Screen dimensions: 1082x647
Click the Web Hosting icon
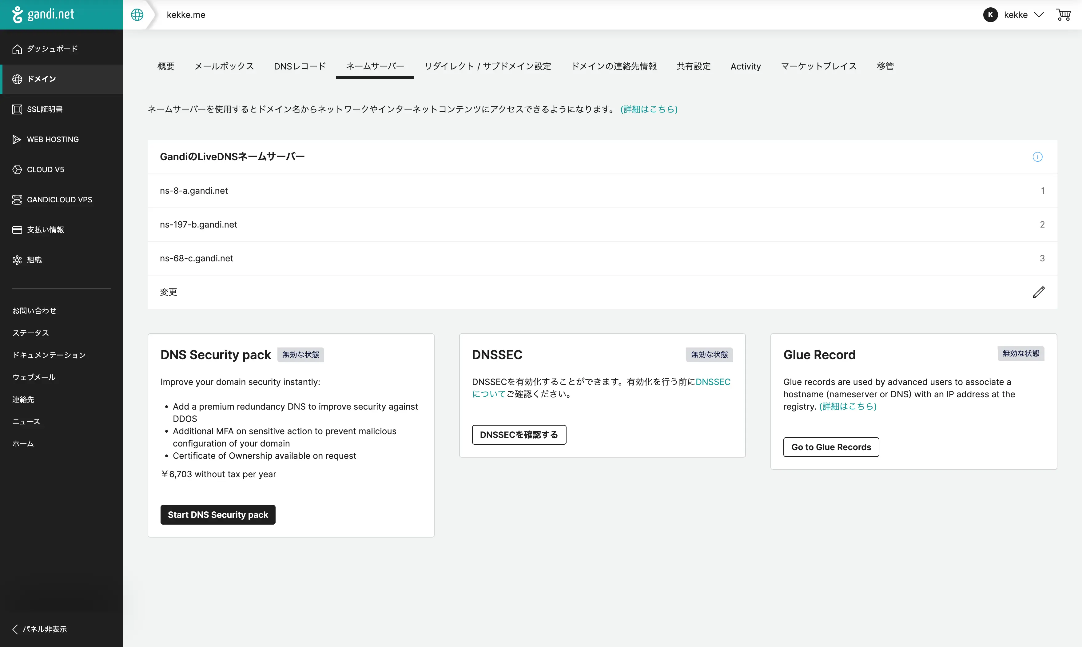[x=17, y=139]
